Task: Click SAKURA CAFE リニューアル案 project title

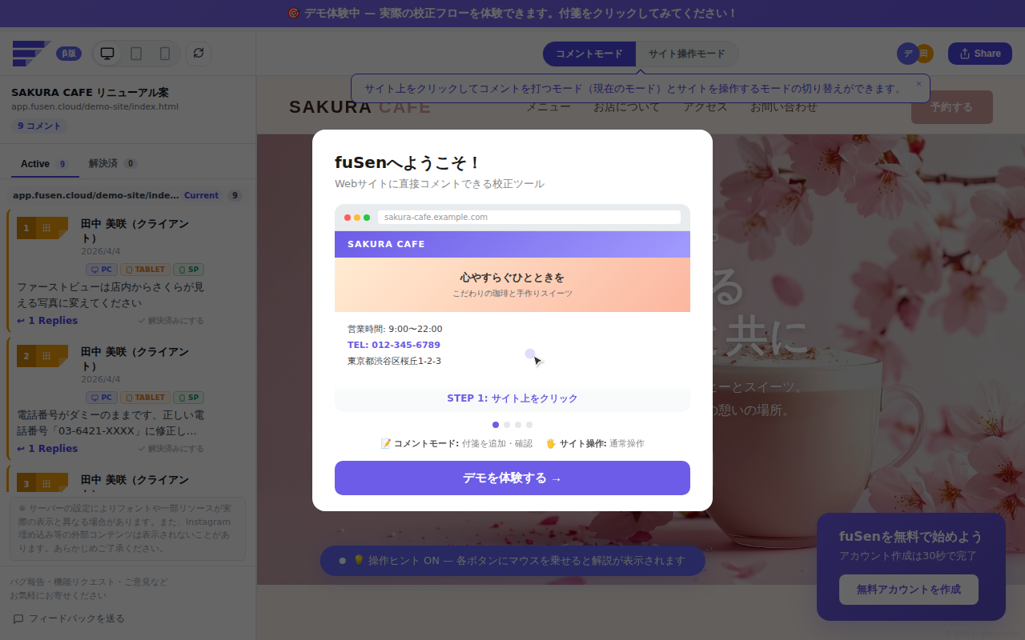Action: click(90, 92)
